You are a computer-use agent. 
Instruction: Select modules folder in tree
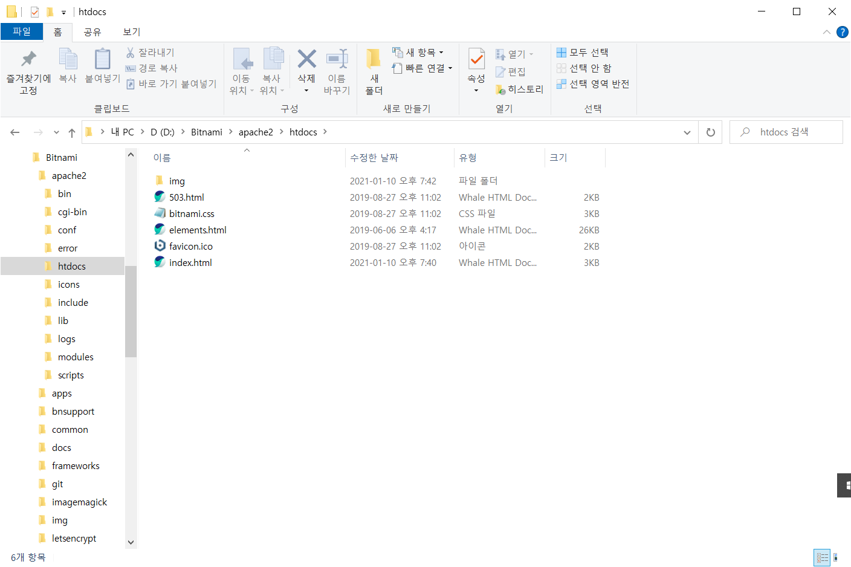click(x=76, y=357)
